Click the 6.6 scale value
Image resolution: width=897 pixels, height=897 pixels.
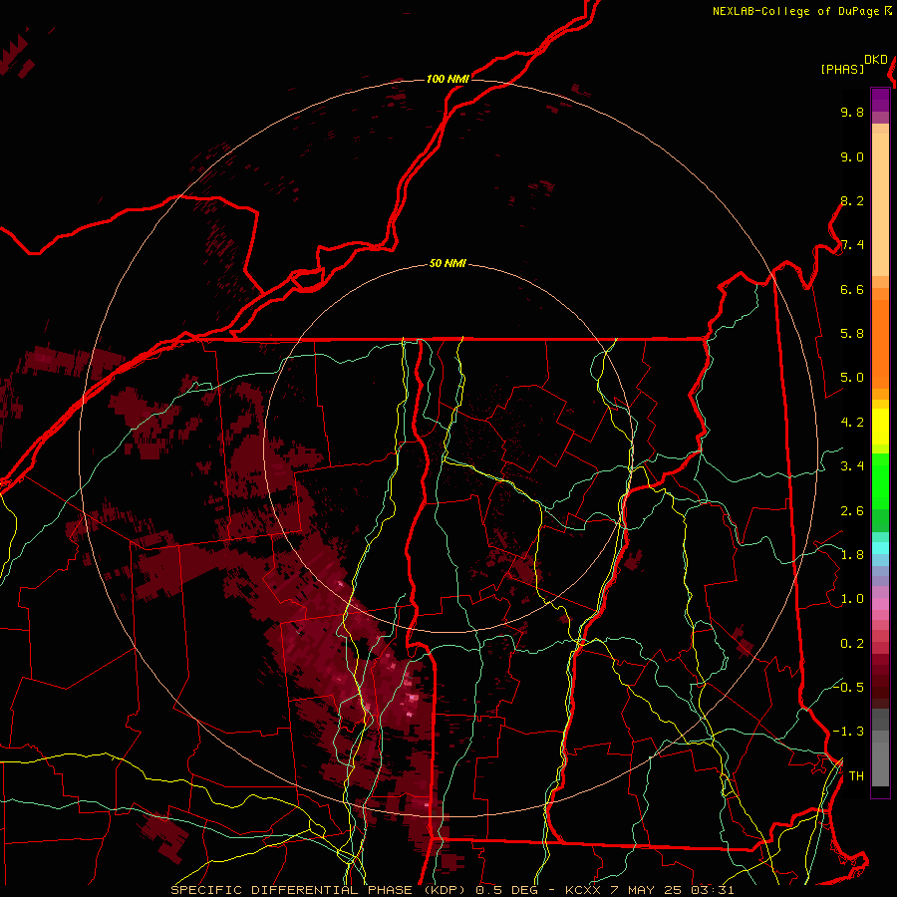852,290
